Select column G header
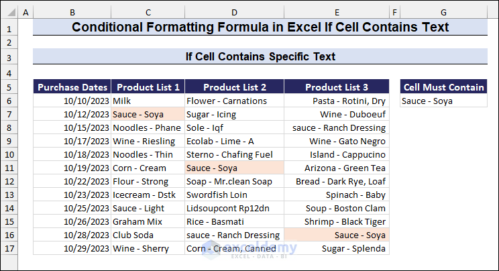 click(x=443, y=13)
